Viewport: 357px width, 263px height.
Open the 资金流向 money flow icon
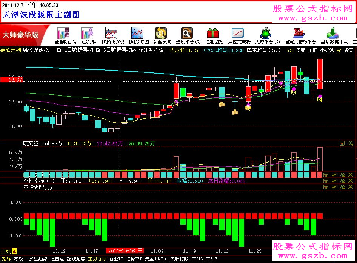tap(162, 36)
